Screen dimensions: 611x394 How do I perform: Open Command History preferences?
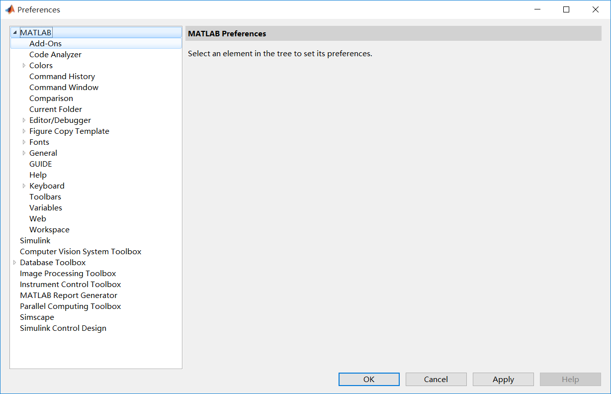click(x=62, y=77)
